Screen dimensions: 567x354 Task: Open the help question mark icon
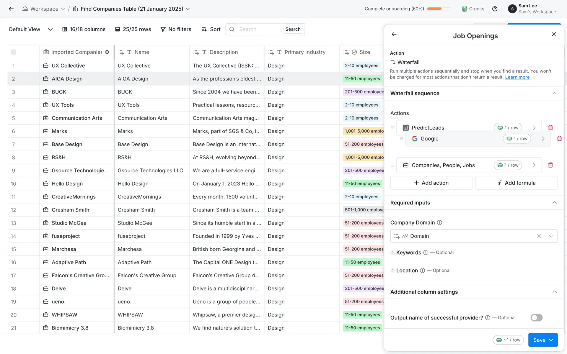(495, 9)
